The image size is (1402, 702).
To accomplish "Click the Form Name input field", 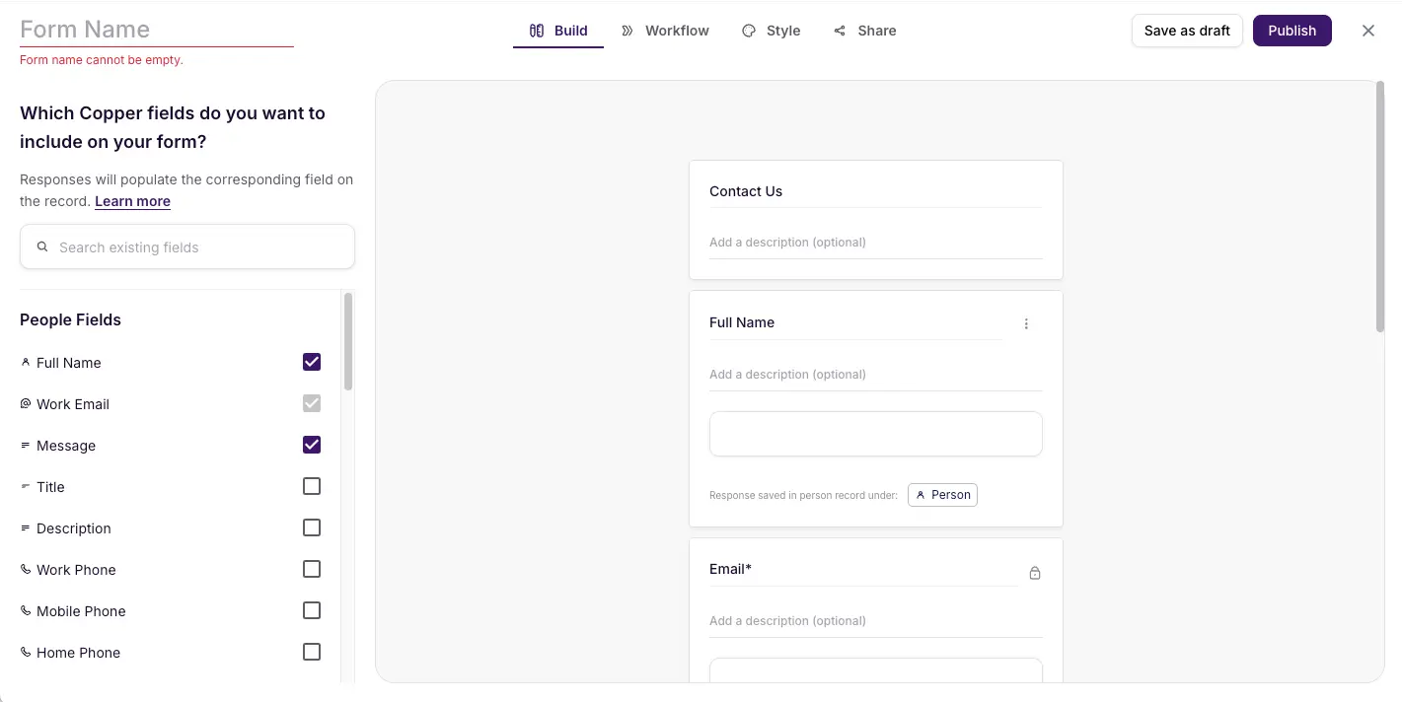I will pos(155,29).
